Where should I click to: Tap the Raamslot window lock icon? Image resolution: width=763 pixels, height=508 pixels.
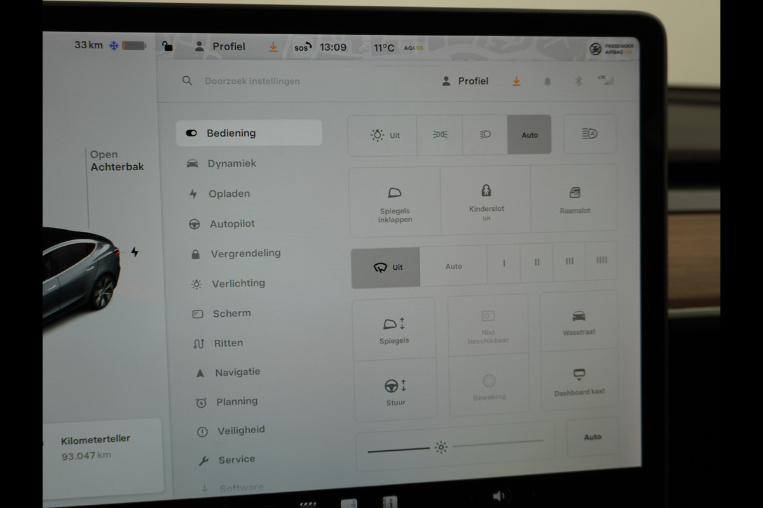(575, 192)
